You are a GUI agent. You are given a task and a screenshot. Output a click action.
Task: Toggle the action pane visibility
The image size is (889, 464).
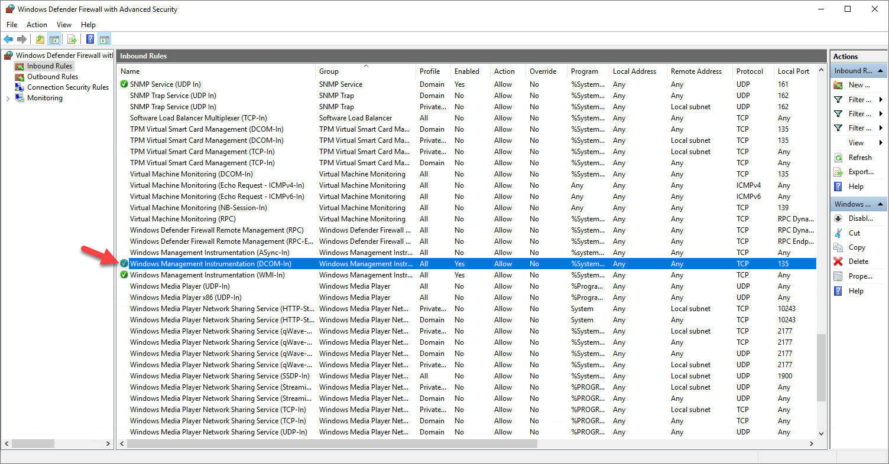pos(104,39)
